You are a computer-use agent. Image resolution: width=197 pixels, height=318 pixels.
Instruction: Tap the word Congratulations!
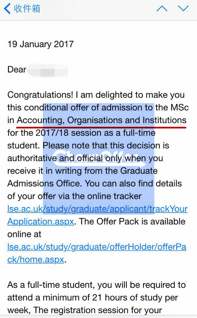[40, 95]
